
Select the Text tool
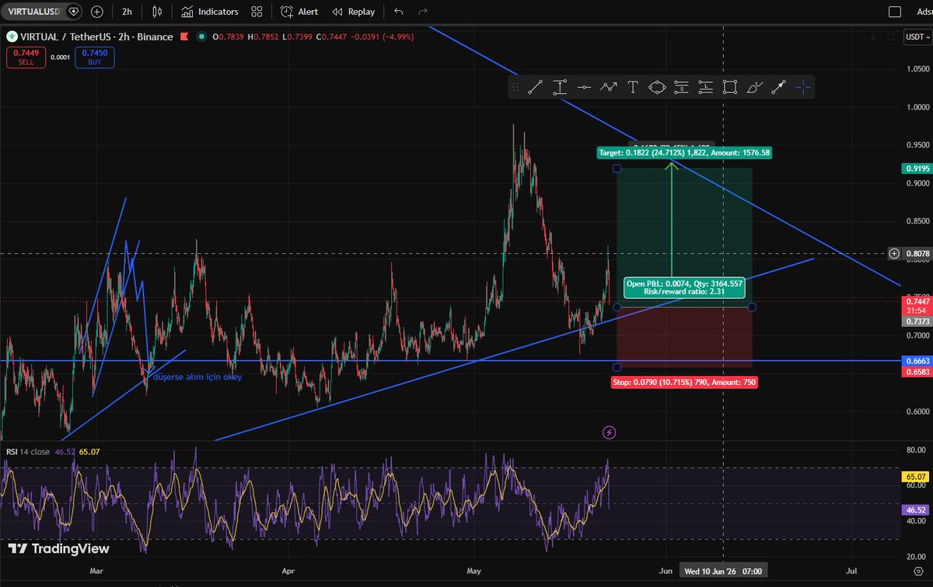[x=633, y=88]
